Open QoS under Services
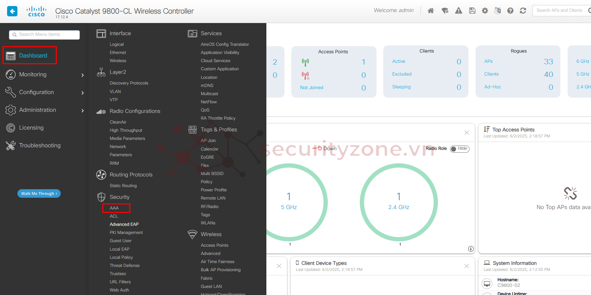591x295 pixels. coord(205,110)
